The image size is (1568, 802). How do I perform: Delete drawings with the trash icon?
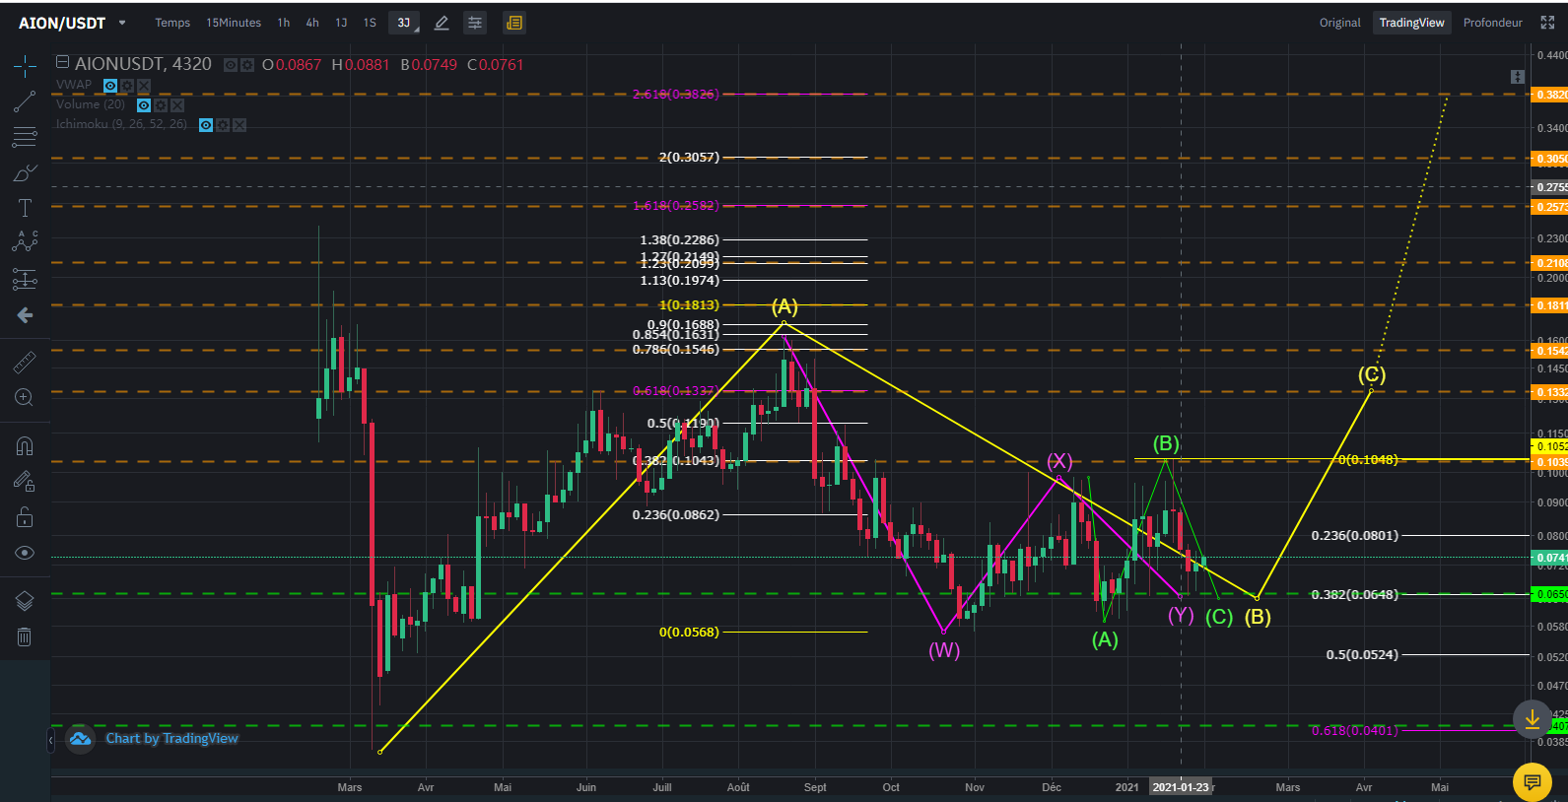[x=25, y=637]
